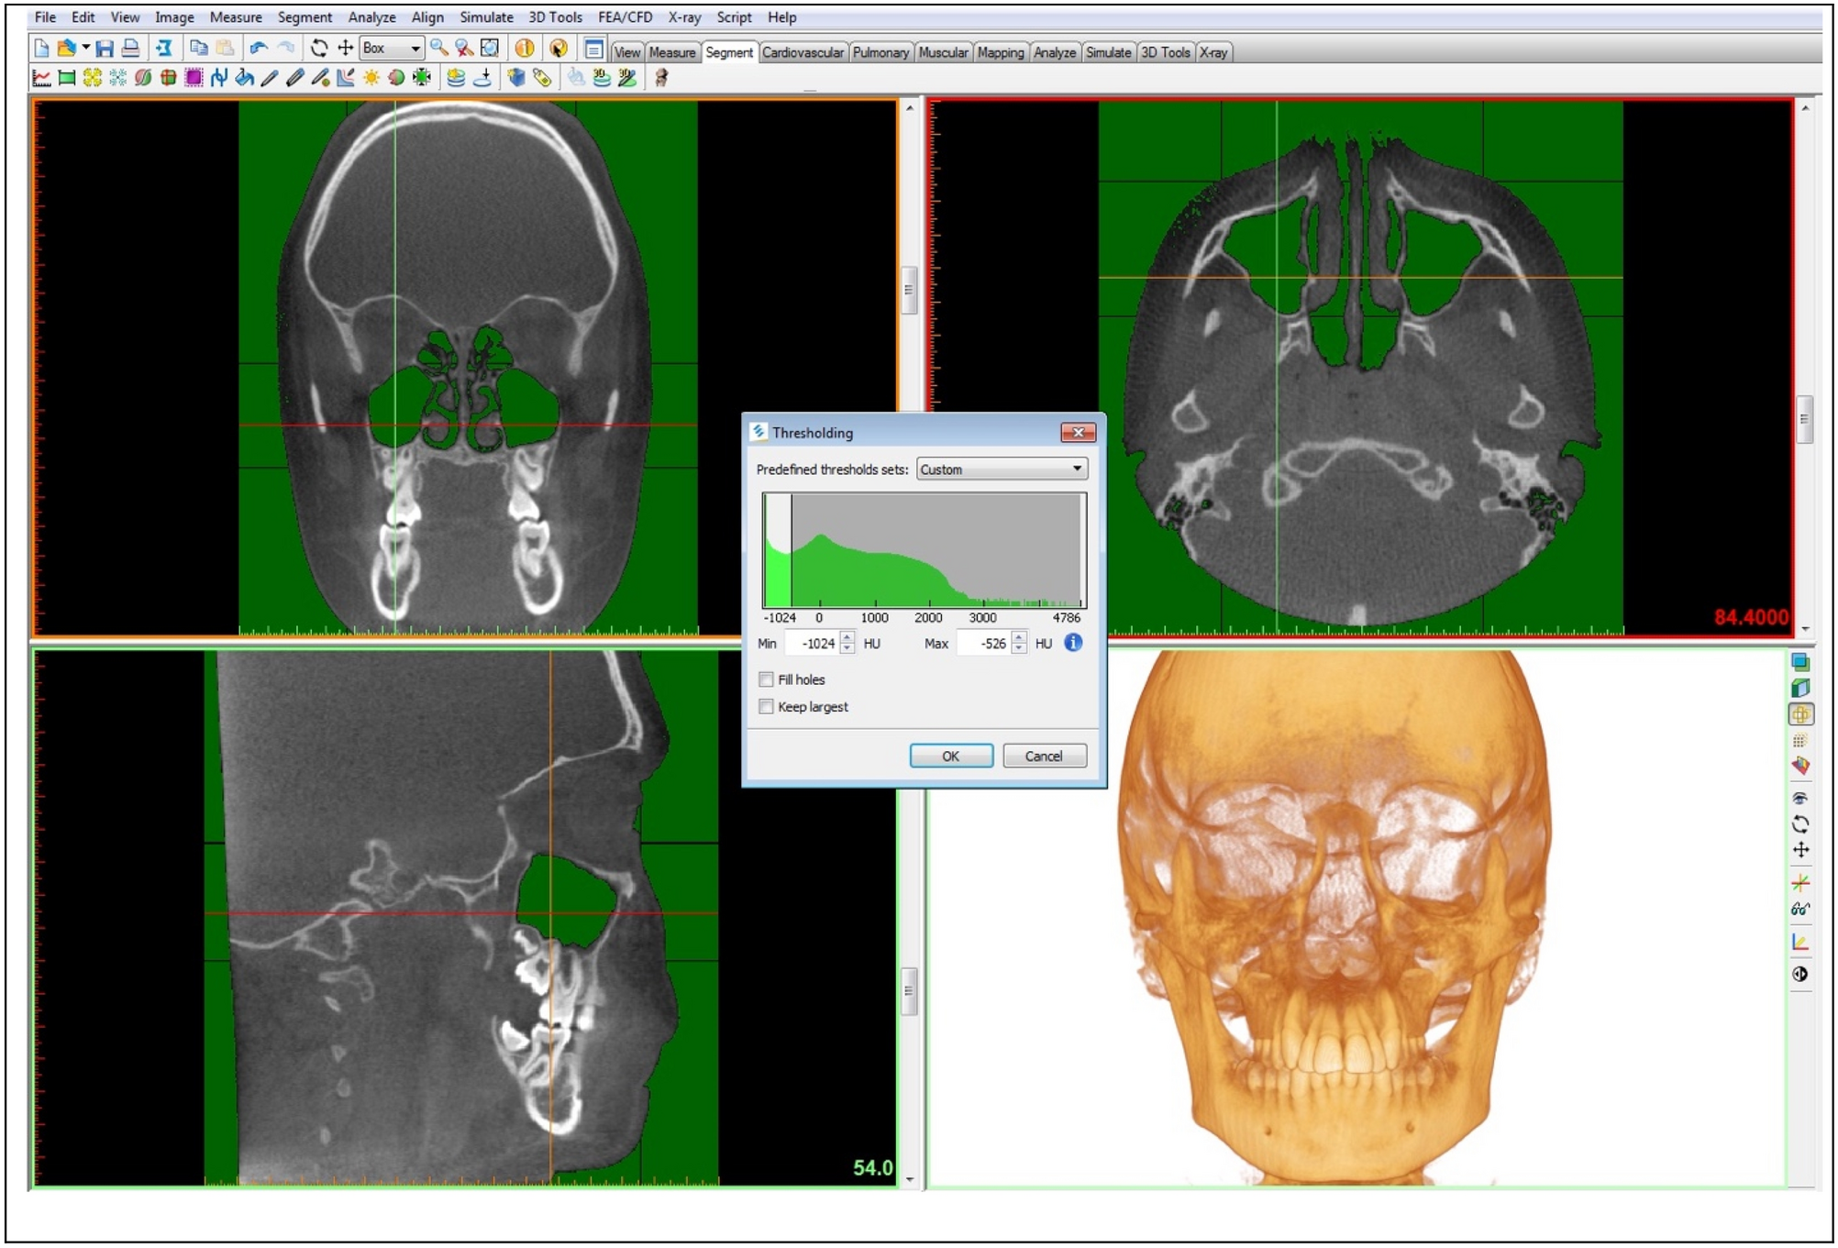
Task: Click the green rectangle Threshold tool icon
Action: coord(67,78)
